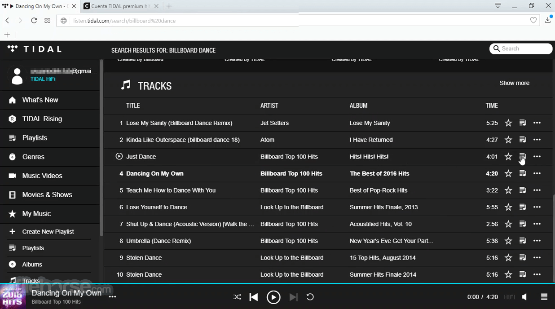Add Just Dance to playlist icon

pos(523,157)
